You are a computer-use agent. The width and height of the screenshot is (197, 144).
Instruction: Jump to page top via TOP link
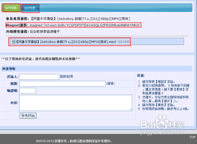192,137
